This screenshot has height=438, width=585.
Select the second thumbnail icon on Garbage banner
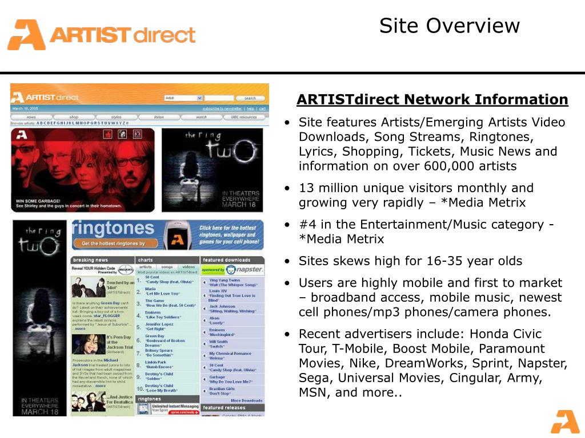click(x=122, y=134)
